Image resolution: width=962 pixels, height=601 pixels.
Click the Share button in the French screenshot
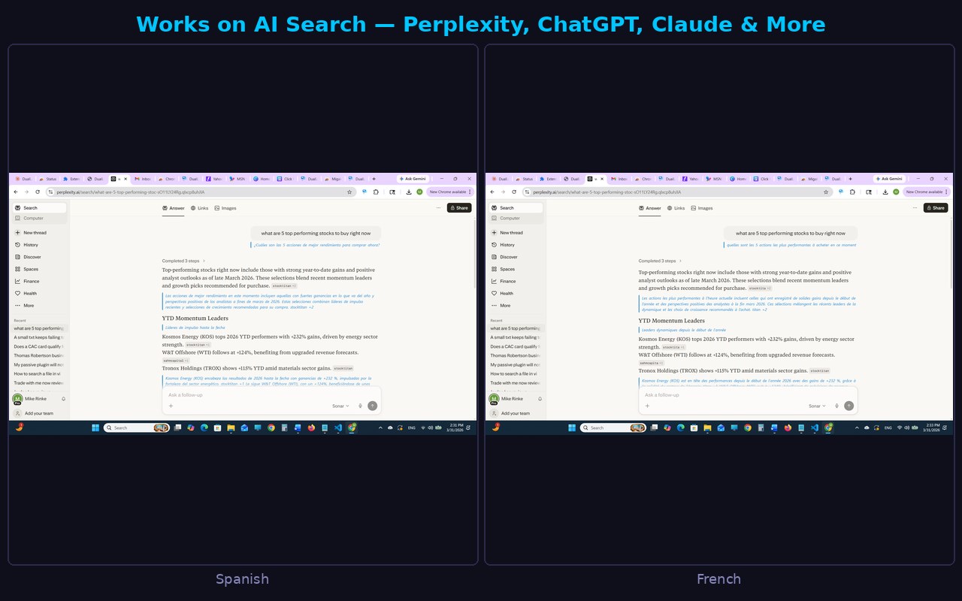pos(936,208)
